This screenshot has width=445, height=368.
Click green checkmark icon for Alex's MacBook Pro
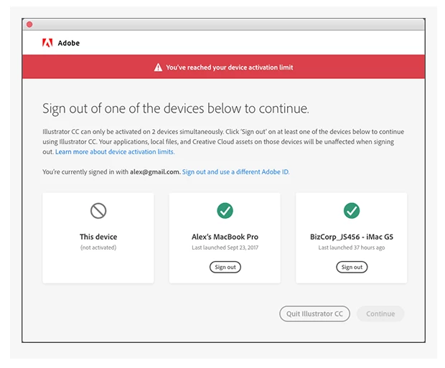[225, 210]
